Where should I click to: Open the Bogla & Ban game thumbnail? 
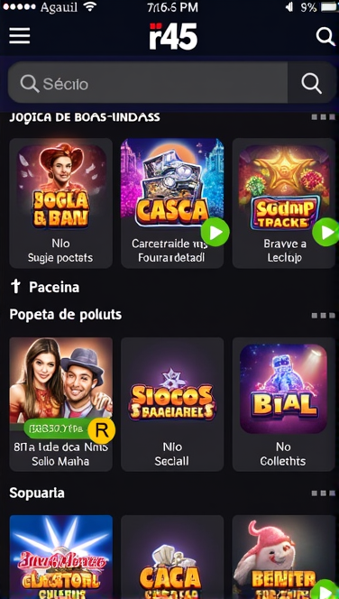[61, 188]
